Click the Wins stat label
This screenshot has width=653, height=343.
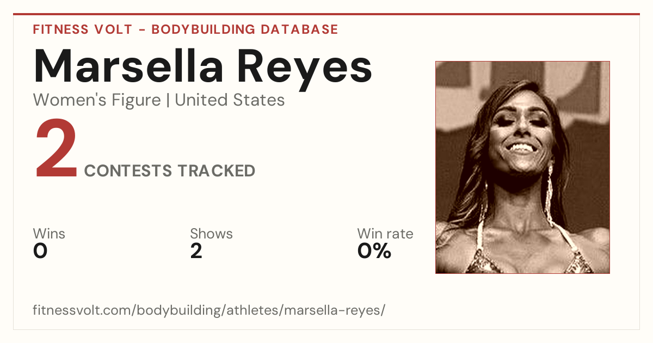[49, 234]
